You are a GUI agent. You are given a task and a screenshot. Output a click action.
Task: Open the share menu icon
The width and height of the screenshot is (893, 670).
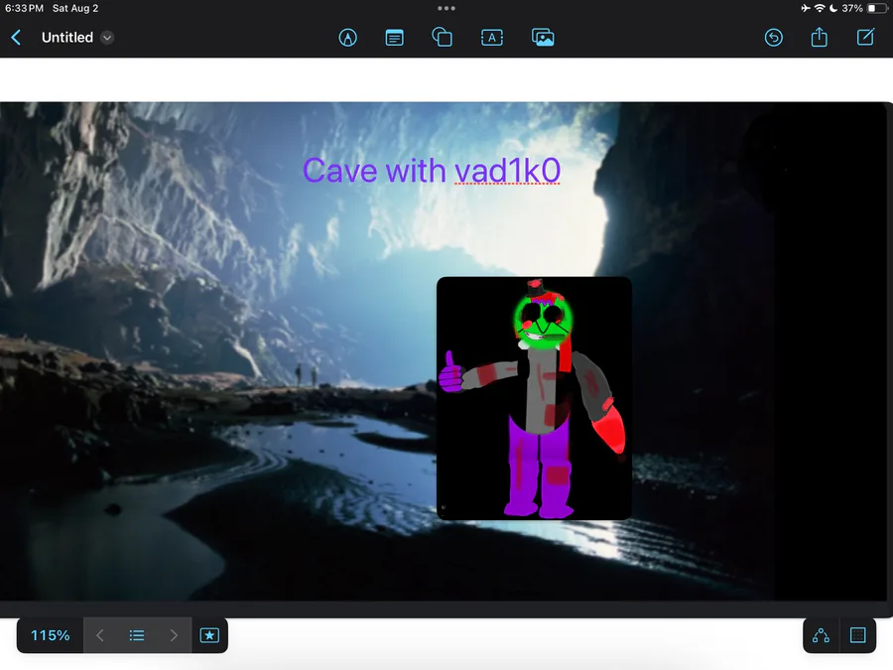click(x=819, y=37)
